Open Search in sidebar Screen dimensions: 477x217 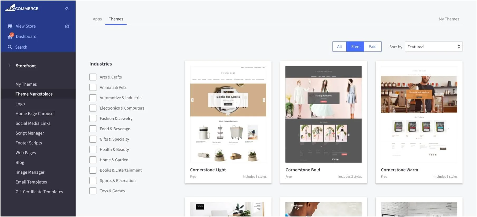[21, 47]
